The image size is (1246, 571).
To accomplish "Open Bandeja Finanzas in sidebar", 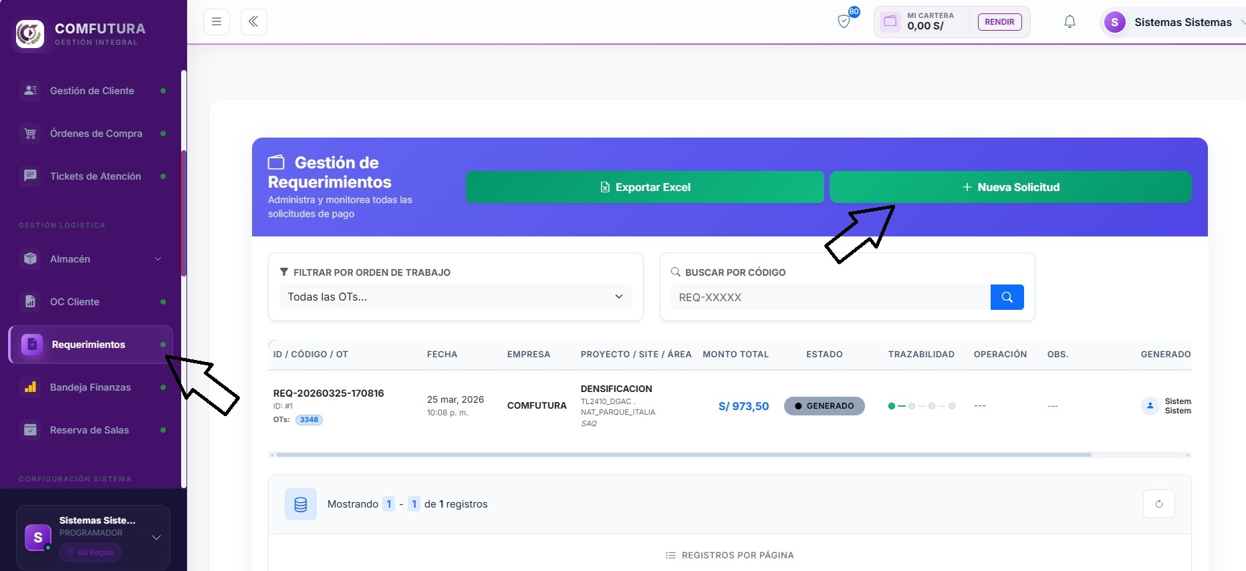I will pos(92,387).
